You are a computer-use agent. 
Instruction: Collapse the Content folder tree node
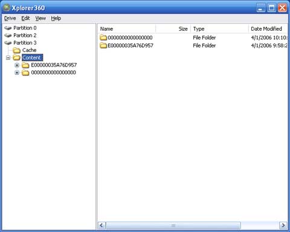[x=8, y=58]
